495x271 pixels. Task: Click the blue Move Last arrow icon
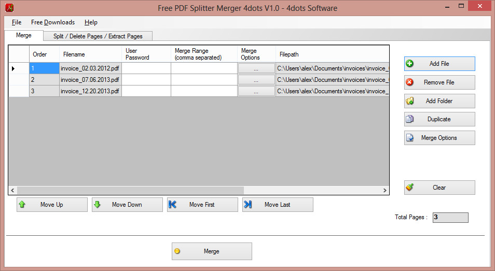tap(248, 205)
